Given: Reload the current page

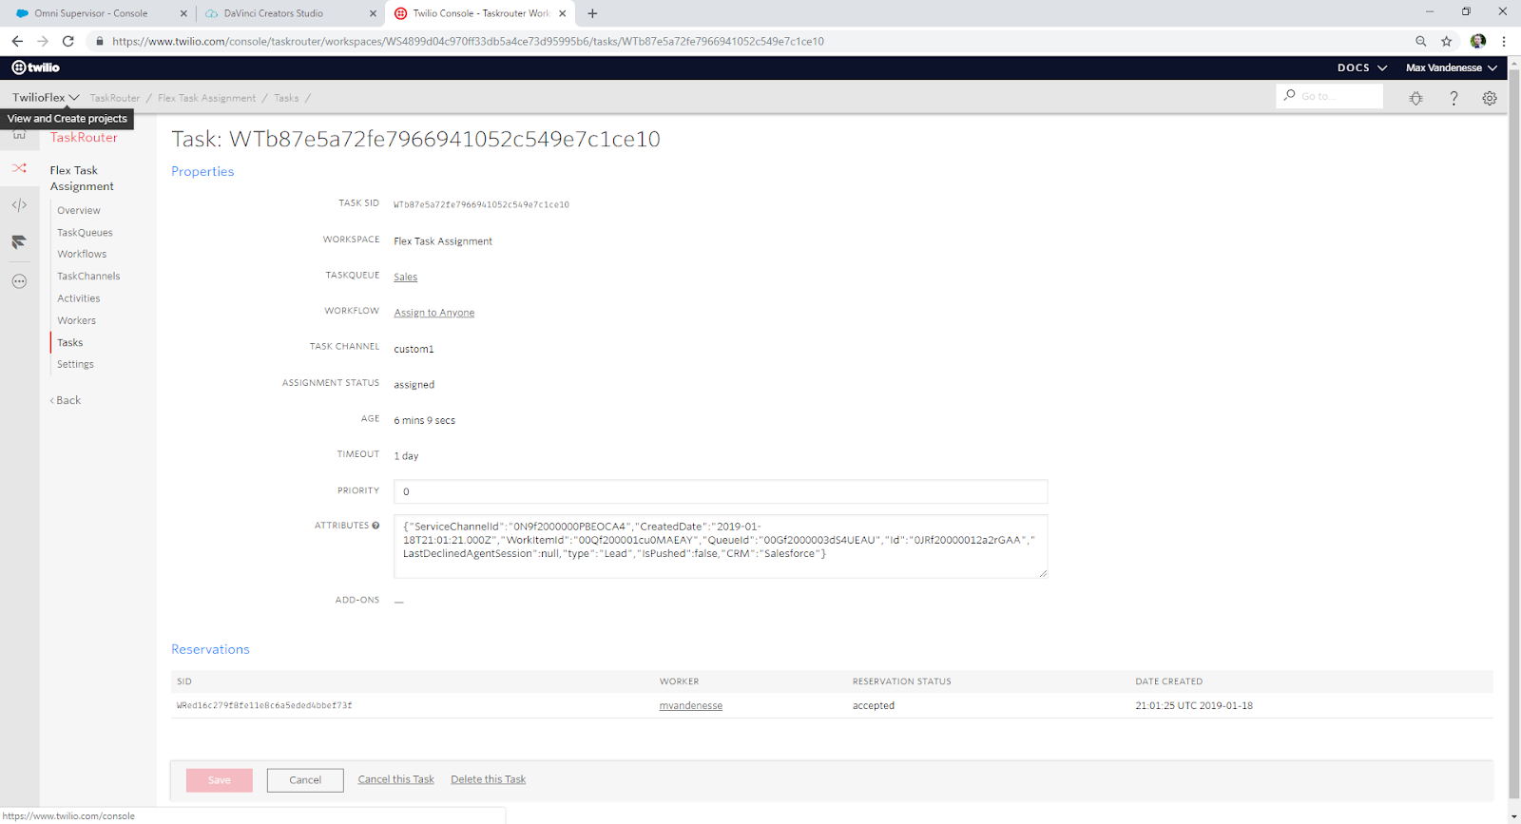Looking at the screenshot, I should [68, 41].
